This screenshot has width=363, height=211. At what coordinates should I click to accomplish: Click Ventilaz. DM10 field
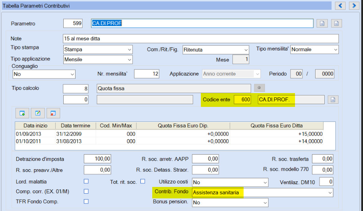pyautogui.click(x=326, y=182)
